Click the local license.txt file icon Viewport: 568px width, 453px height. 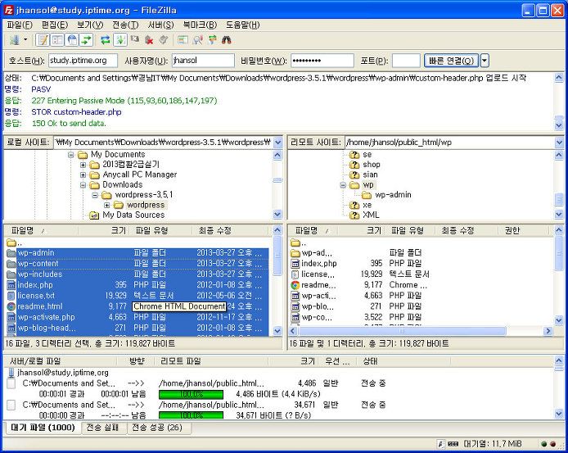click(x=11, y=296)
